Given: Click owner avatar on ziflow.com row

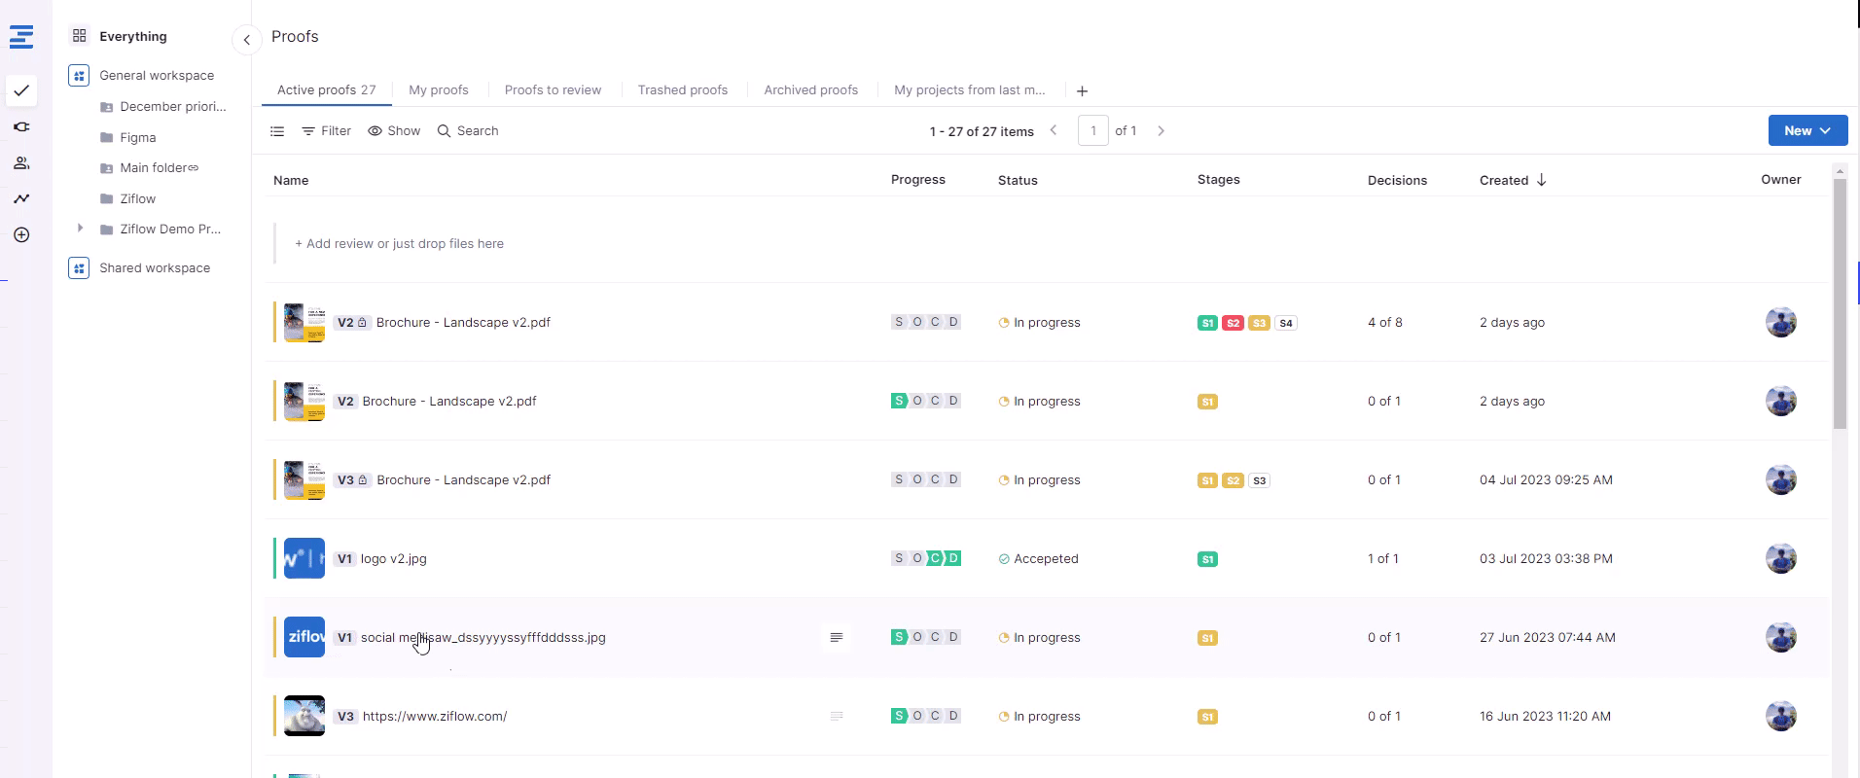Looking at the screenshot, I should pyautogui.click(x=1781, y=716).
